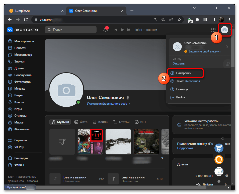Switch to the Фото tab
The width and height of the screenshot is (239, 194).
(x=81, y=122)
